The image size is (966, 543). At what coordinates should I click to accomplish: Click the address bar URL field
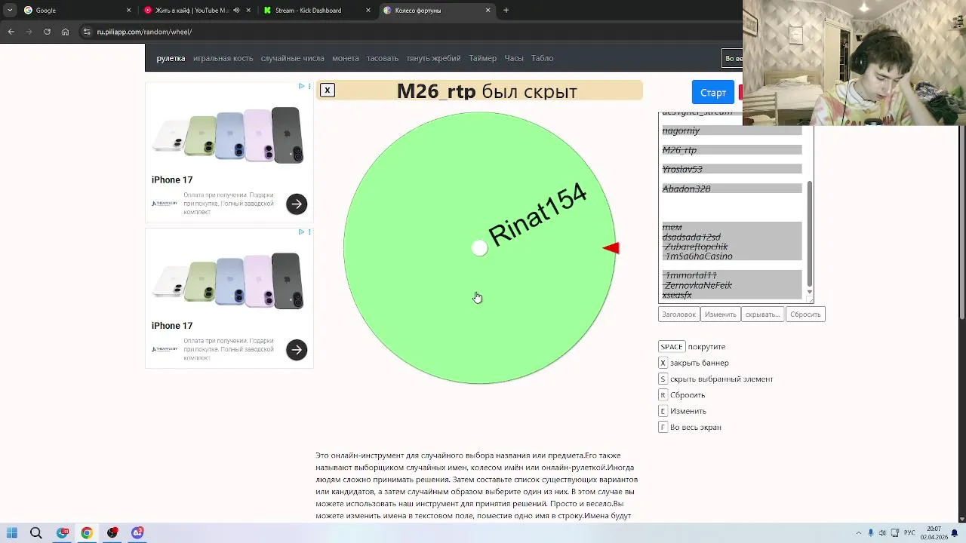point(408,32)
